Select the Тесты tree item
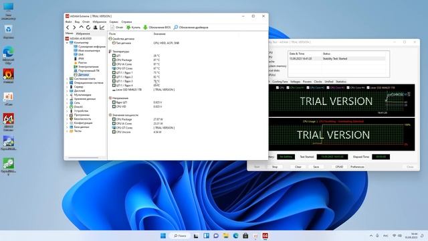Image resolution: width=428 pixels, height=241 pixels. [76, 131]
